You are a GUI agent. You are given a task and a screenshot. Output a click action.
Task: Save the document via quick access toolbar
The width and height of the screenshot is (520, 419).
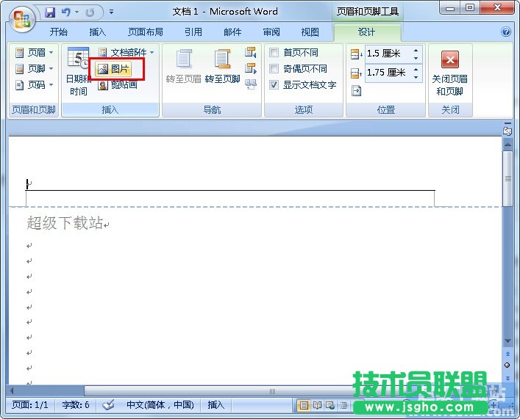(x=50, y=12)
